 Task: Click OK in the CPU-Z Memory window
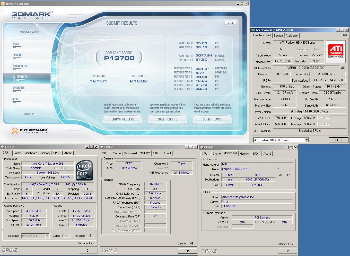coord(188,251)
